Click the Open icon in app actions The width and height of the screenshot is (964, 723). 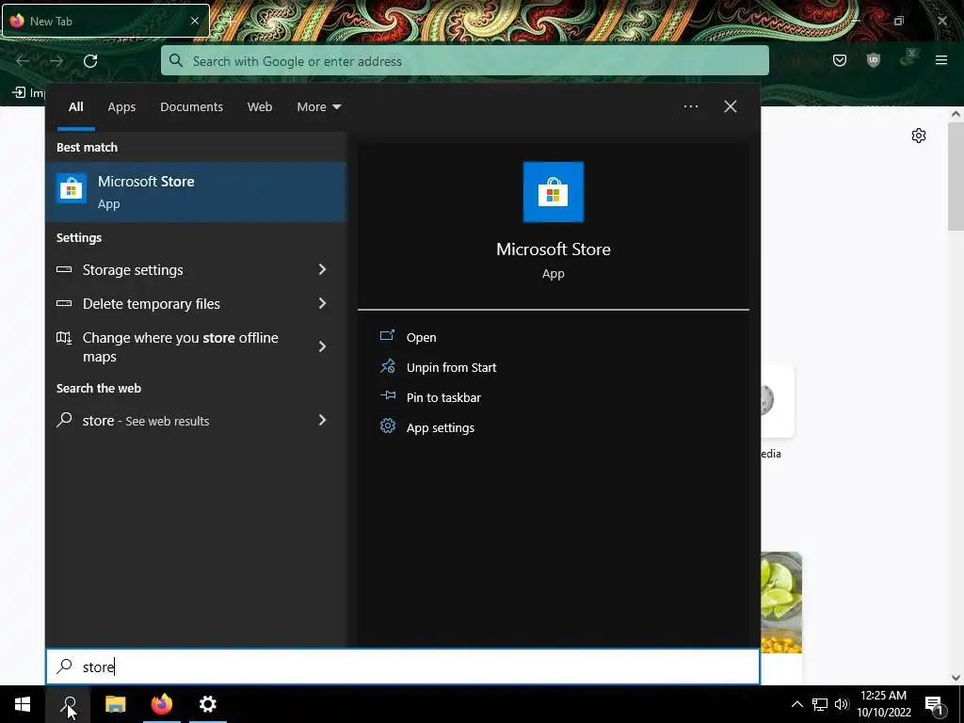pyautogui.click(x=387, y=336)
